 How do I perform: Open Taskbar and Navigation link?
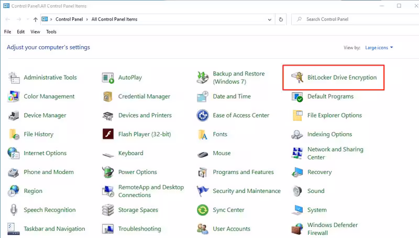click(54, 229)
